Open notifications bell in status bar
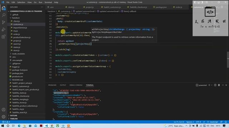 [x=226, y=122]
